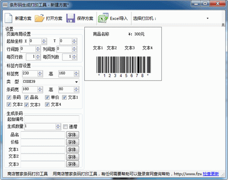Import data via the Excel导入 icon
228x180 pixels.
(103, 18)
